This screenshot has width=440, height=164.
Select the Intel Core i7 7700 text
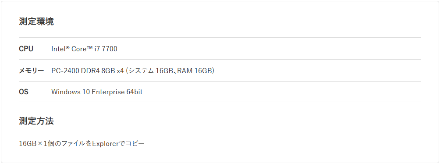[x=84, y=49]
